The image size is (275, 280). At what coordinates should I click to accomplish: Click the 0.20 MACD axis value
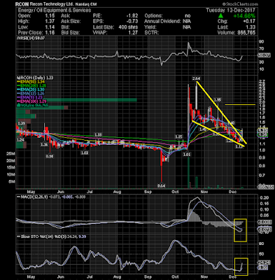pyautogui.click(x=264, y=198)
